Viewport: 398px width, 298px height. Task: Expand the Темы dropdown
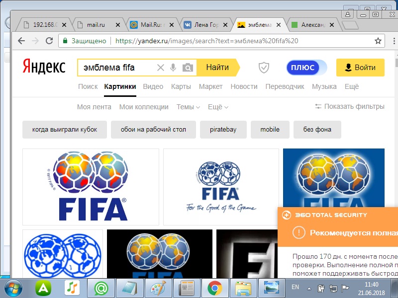pos(188,107)
